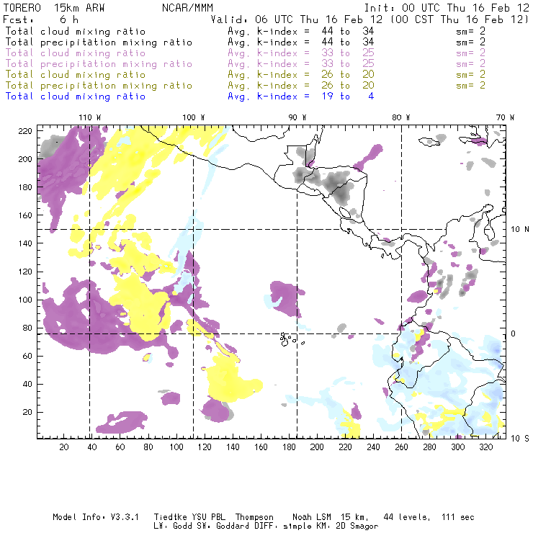Screen dimensions: 533x533
Task: Click y-axis grid tick label "160"
Action: [x=25, y=215]
